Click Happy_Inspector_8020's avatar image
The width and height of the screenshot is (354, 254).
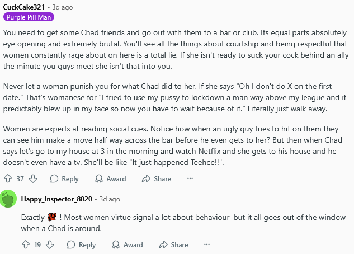pos(9,200)
